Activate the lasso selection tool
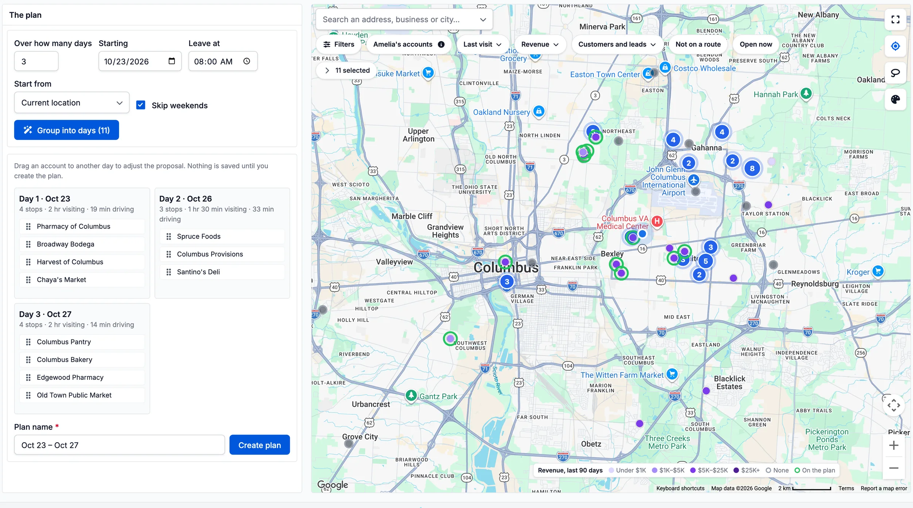Screen dimensions: 913x508 pyautogui.click(x=895, y=73)
